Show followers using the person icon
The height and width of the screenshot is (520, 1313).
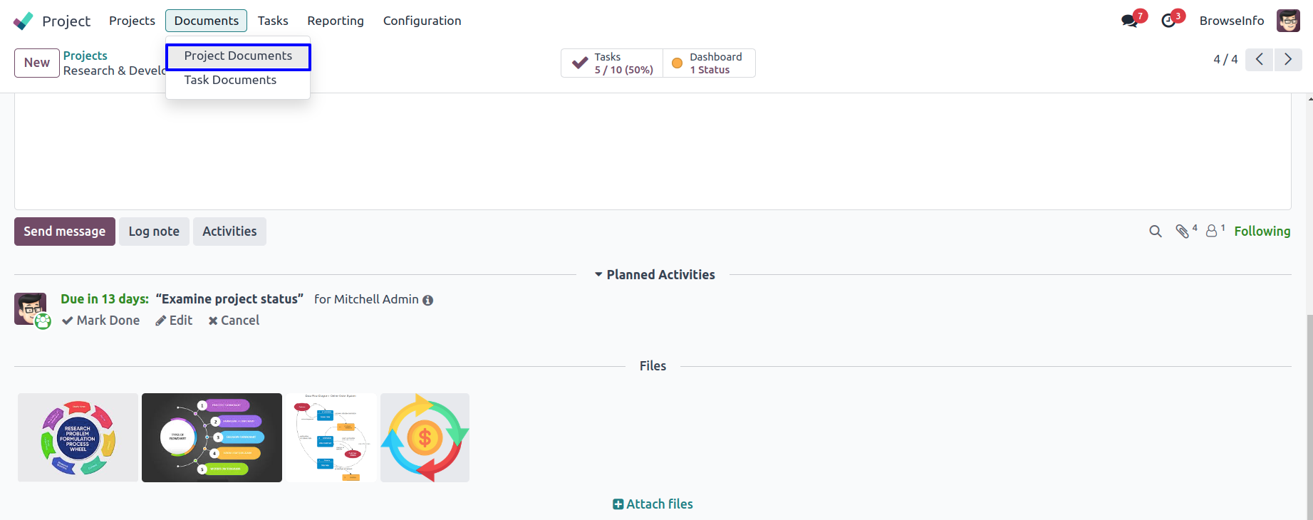pyautogui.click(x=1211, y=232)
